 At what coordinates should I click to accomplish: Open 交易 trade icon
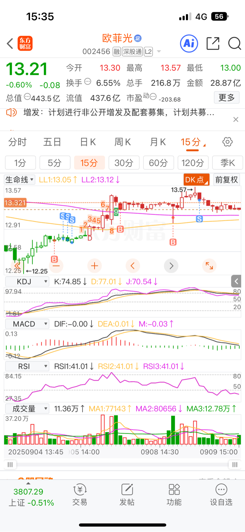(x=80, y=495)
